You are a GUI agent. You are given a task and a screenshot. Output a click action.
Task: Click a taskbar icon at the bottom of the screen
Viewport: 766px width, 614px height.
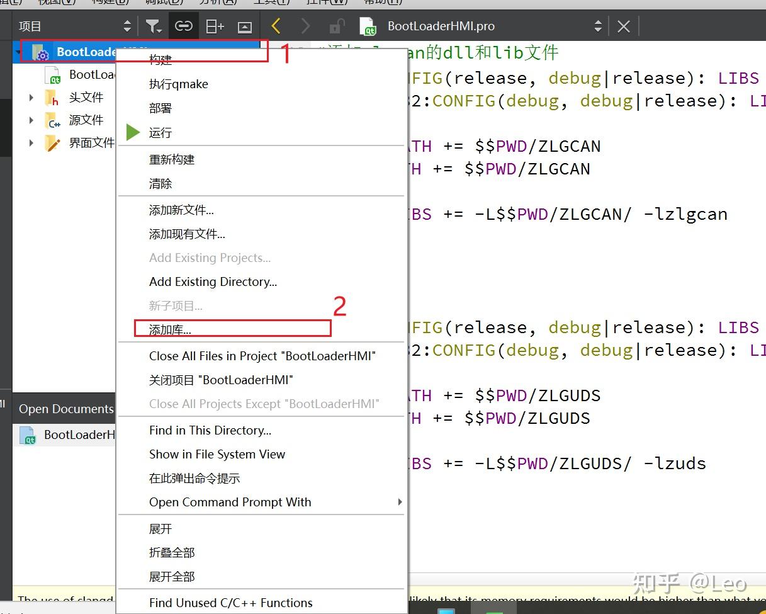tap(445, 610)
